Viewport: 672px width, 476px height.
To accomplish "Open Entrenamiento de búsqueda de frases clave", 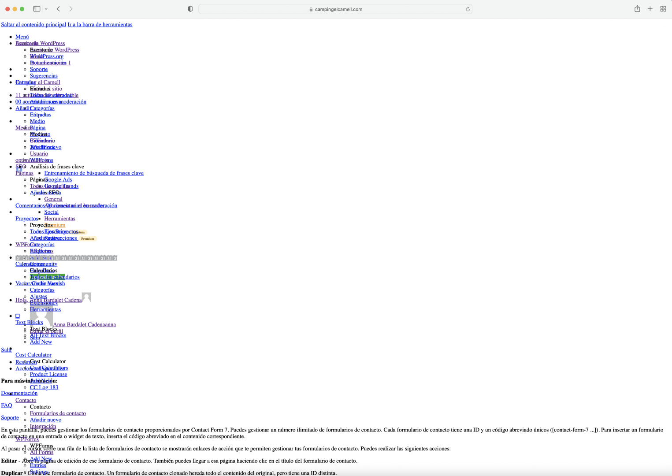I will pos(94,173).
